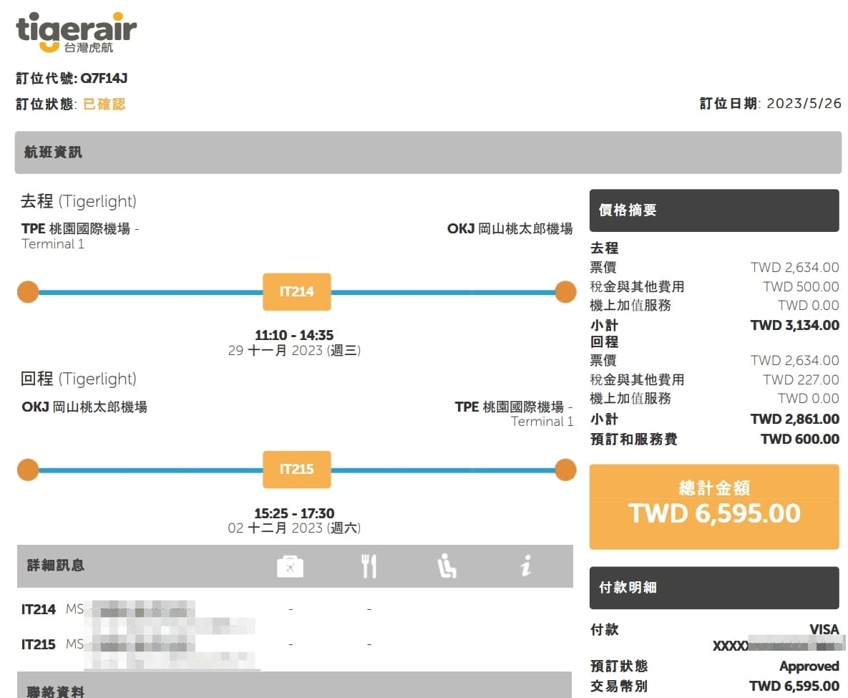
Task: Select the meal fork and knife icon
Action: (369, 566)
